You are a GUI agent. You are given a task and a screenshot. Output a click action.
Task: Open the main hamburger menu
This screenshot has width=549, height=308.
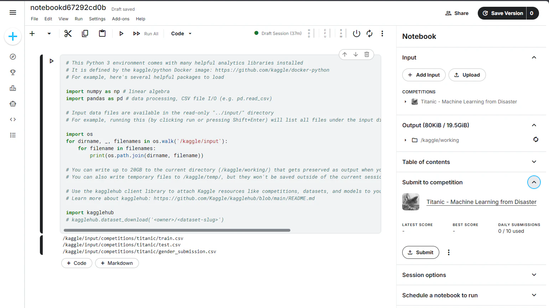point(13,12)
